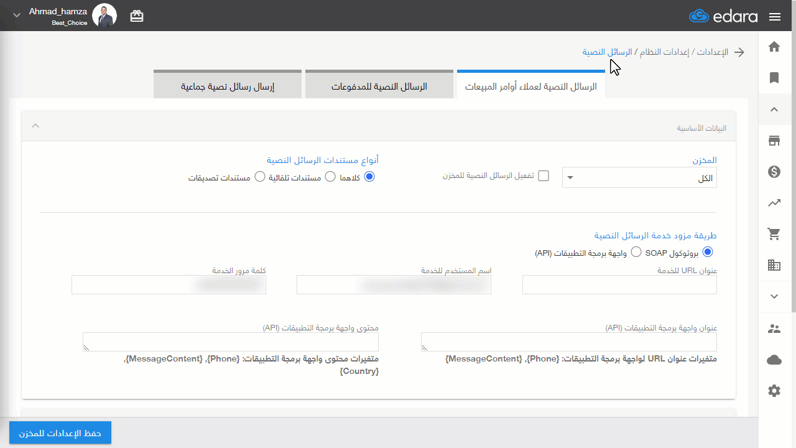The height and width of the screenshot is (448, 796).
Task: Click the كلمة مرور الخدمة input field
Action: (x=169, y=285)
